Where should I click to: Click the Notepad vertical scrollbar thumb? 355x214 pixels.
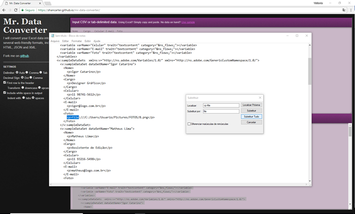(309, 72)
